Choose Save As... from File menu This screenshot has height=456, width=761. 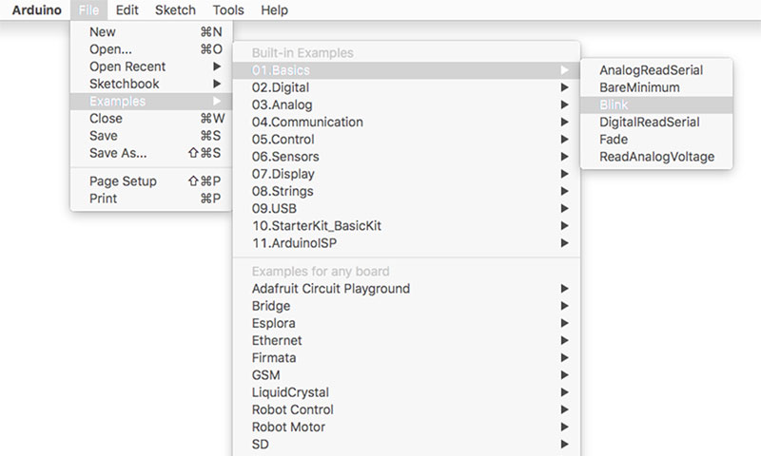[x=118, y=153]
